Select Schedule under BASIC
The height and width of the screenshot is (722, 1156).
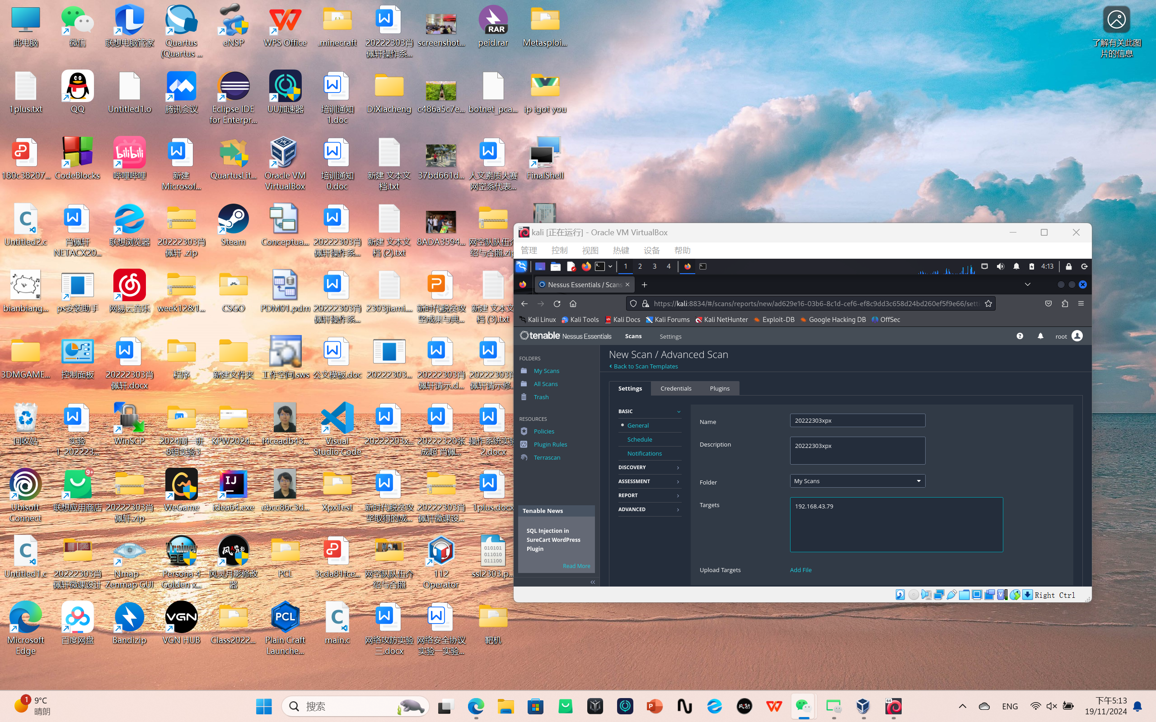[x=639, y=439]
